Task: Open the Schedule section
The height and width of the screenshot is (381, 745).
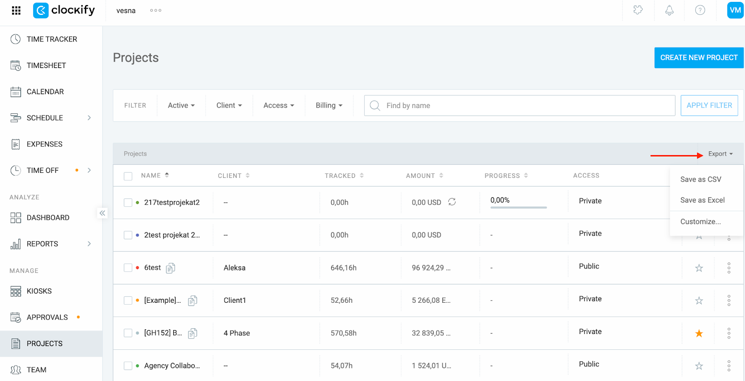Action: click(x=45, y=118)
